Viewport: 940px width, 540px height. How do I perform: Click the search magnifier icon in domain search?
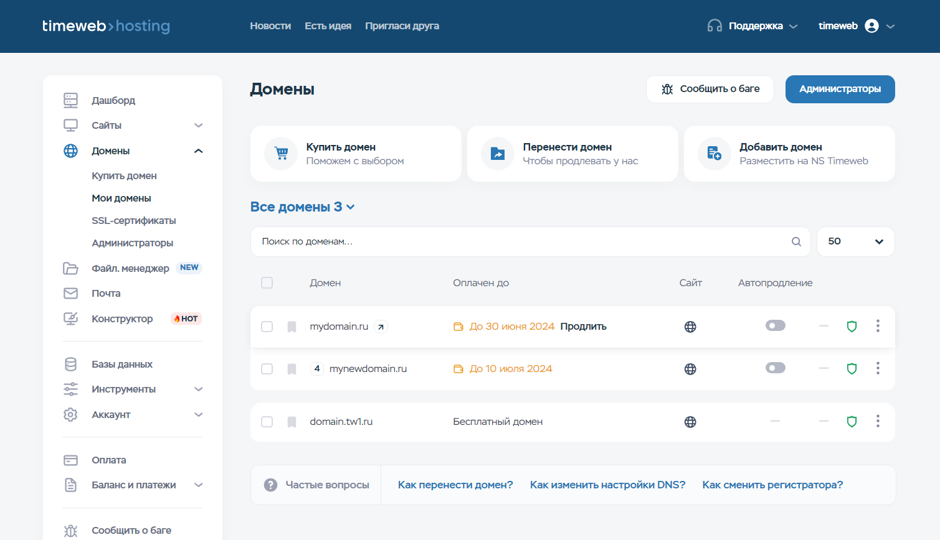pos(796,242)
